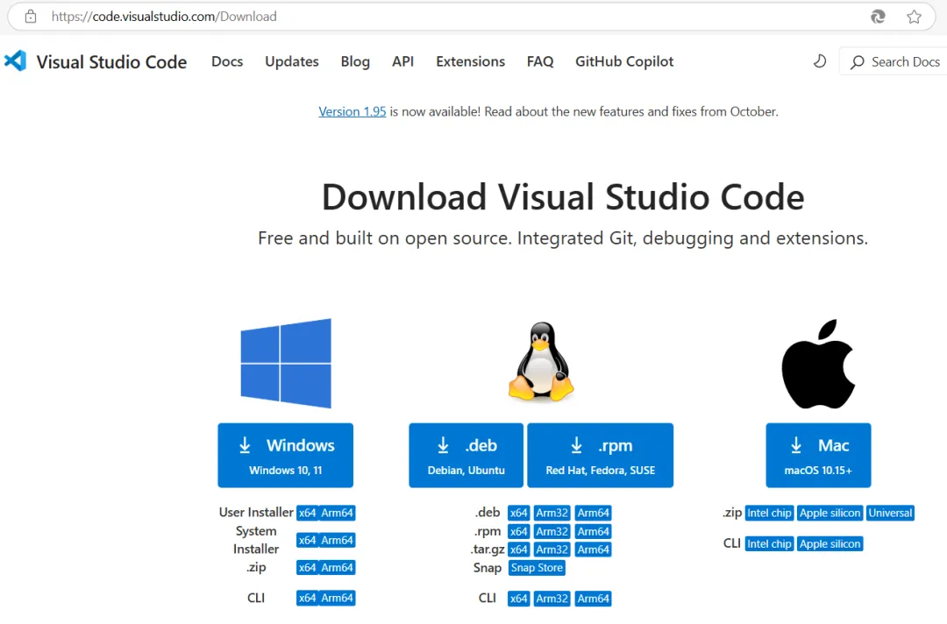
Task: Click the Windows logo image
Action: coord(286,364)
